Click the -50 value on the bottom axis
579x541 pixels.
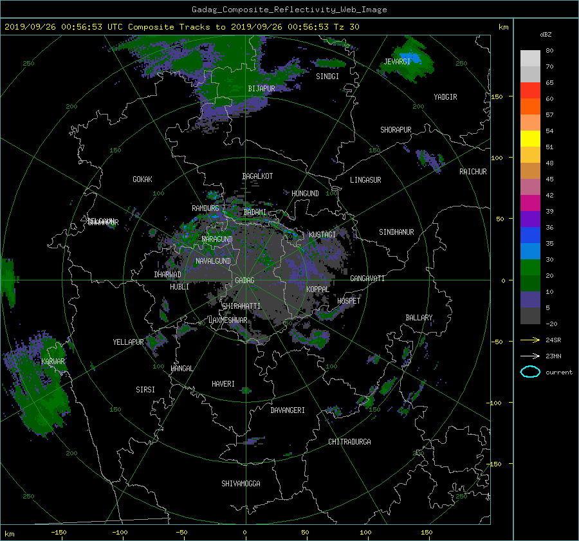click(x=181, y=533)
